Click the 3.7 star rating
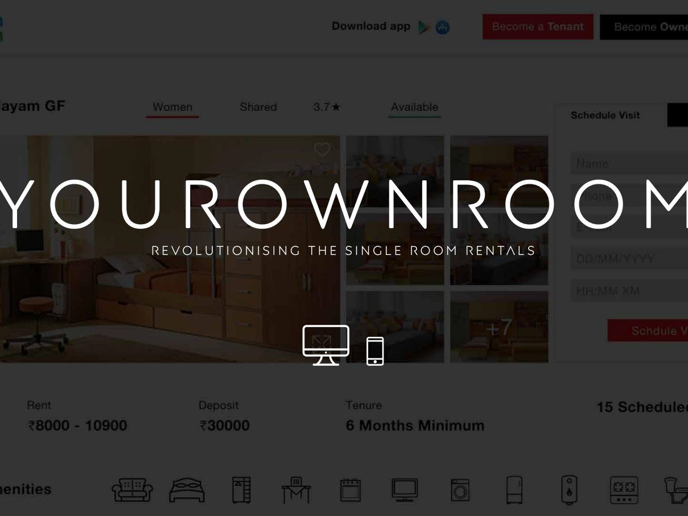 pyautogui.click(x=327, y=107)
